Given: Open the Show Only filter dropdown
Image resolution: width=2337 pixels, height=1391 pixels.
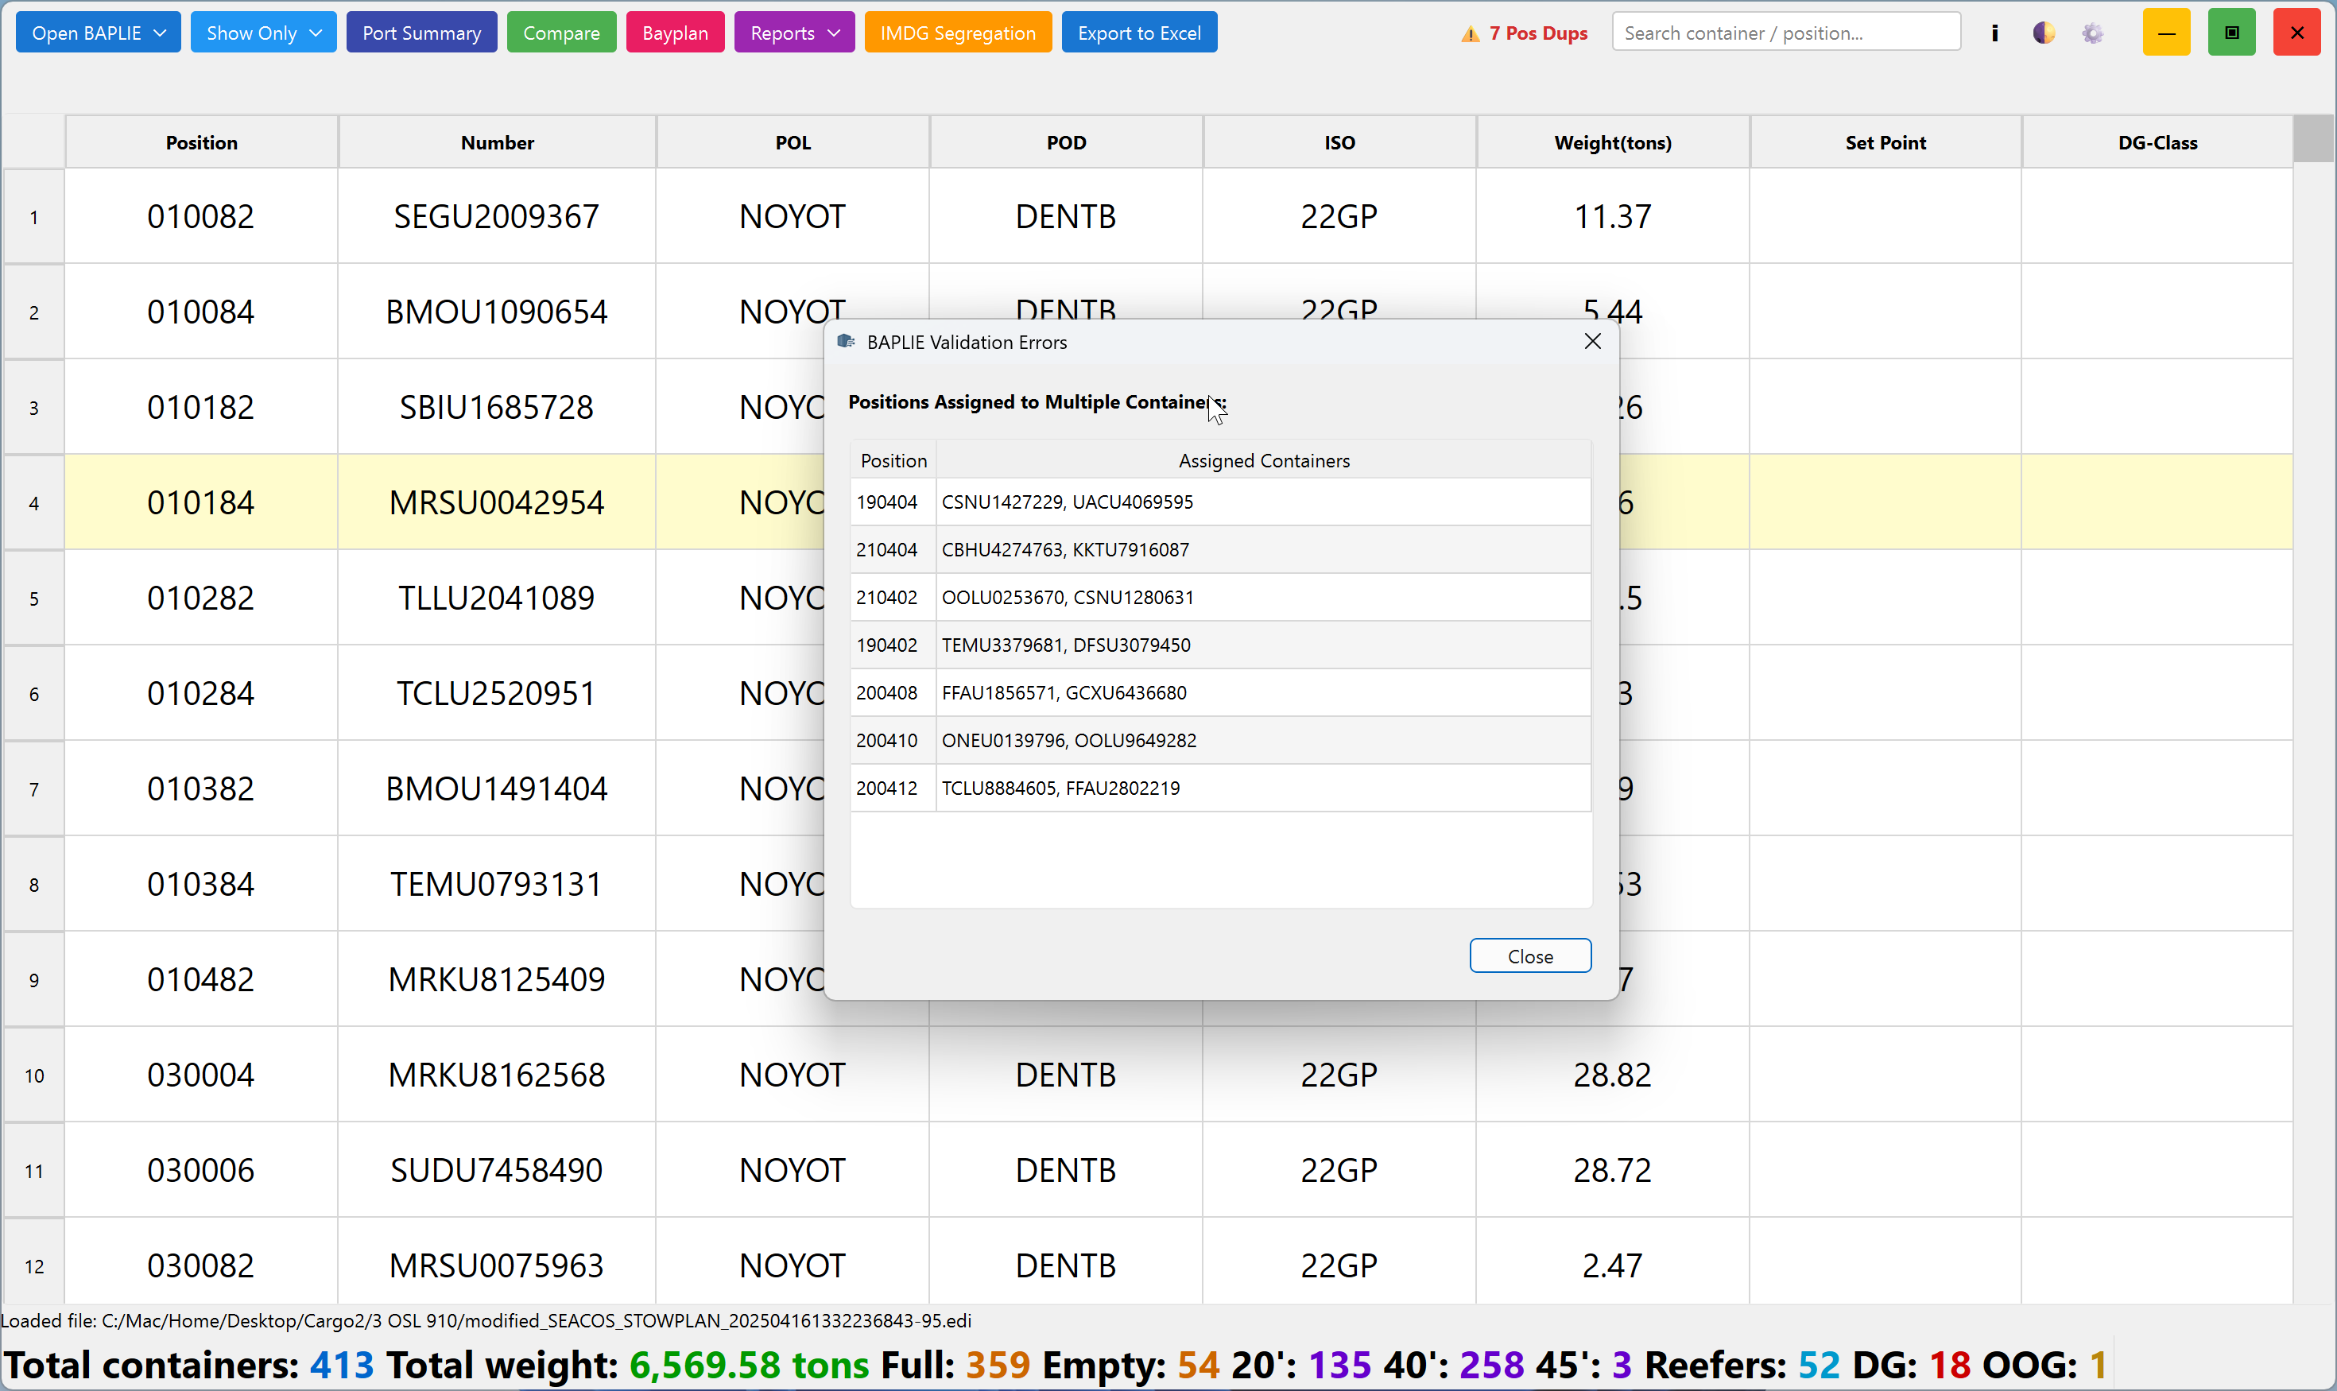Looking at the screenshot, I should pos(263,33).
